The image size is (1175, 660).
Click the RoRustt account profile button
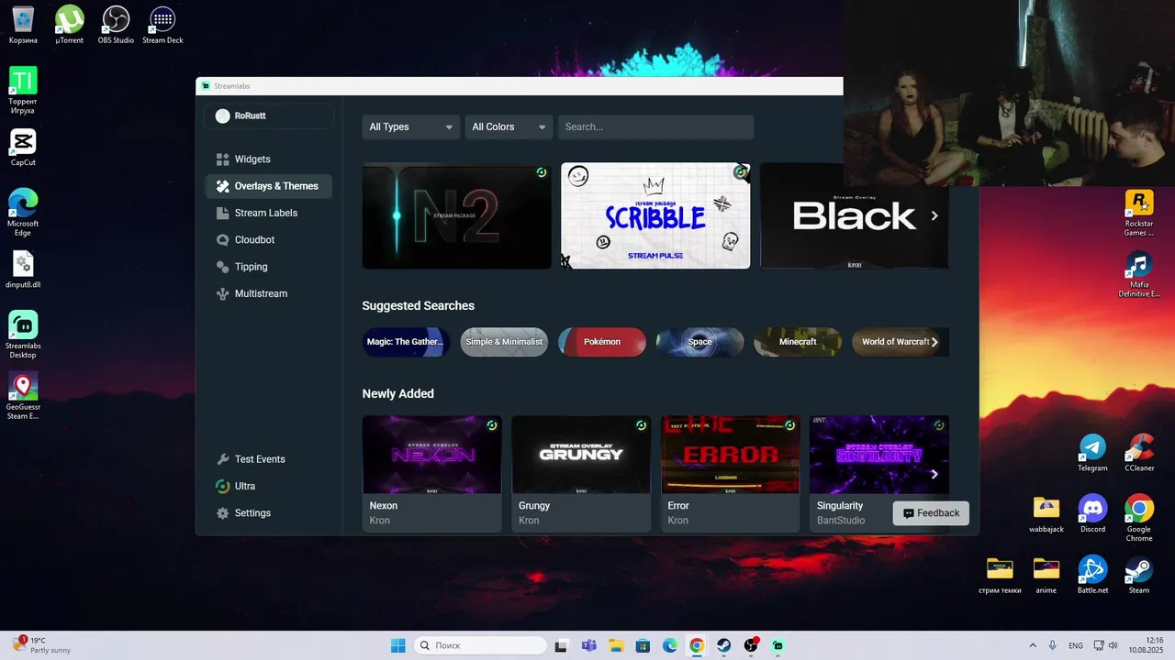click(268, 115)
